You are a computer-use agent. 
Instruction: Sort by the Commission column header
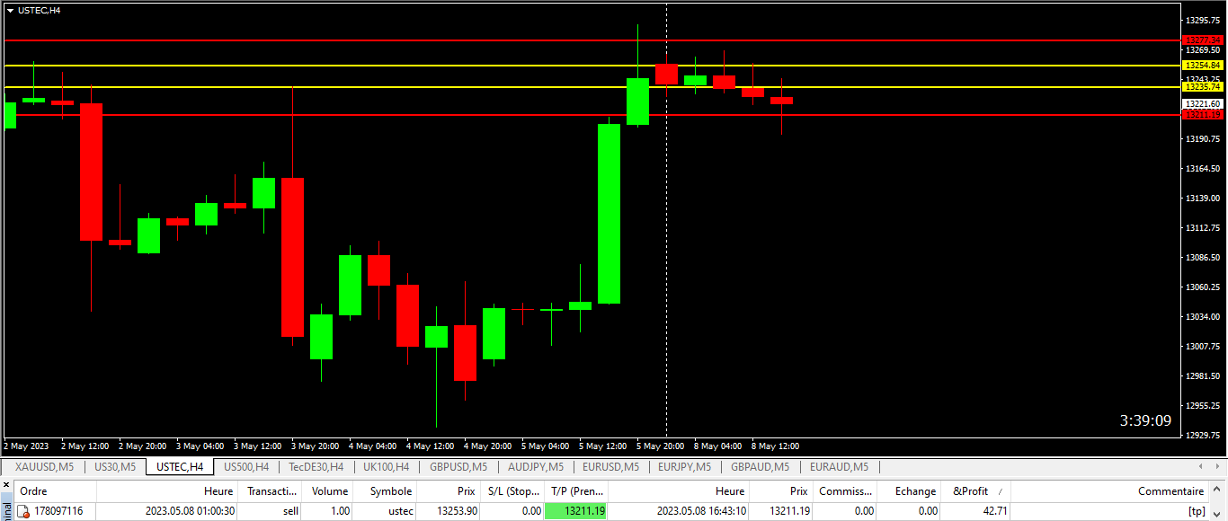click(x=845, y=491)
